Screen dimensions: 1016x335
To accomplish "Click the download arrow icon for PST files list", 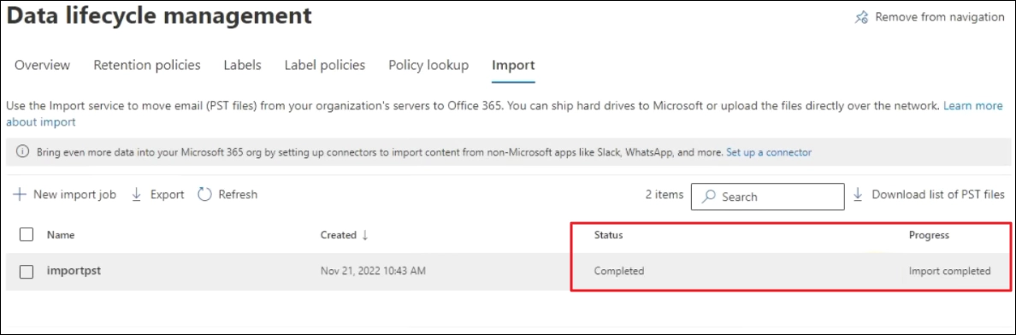I will tap(858, 194).
